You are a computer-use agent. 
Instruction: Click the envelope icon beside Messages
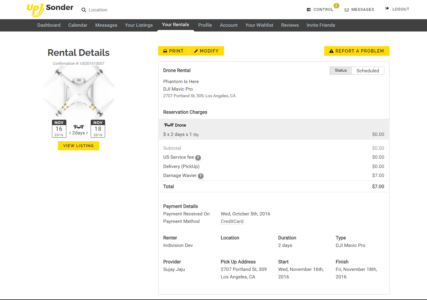tap(347, 10)
